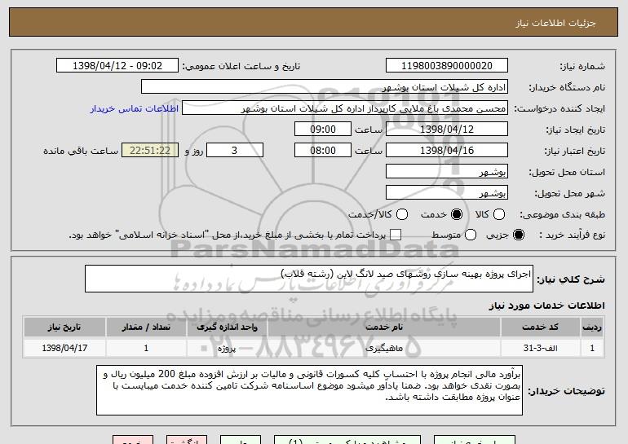628x444 pixels.
Task: Click the requester name field محسن محمدی
Action: (x=345, y=108)
